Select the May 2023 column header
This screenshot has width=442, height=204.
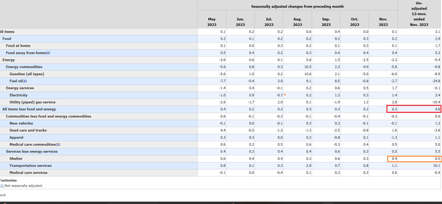click(x=212, y=22)
